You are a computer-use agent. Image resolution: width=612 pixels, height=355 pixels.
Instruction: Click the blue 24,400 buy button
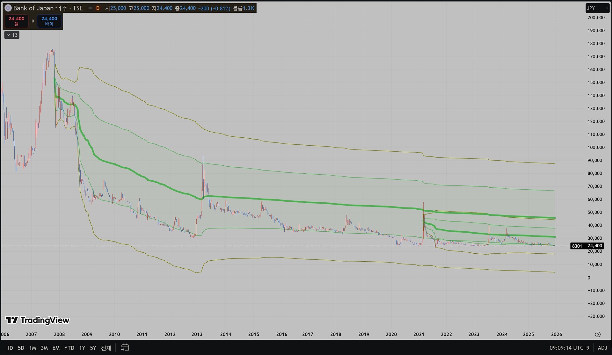tap(49, 21)
